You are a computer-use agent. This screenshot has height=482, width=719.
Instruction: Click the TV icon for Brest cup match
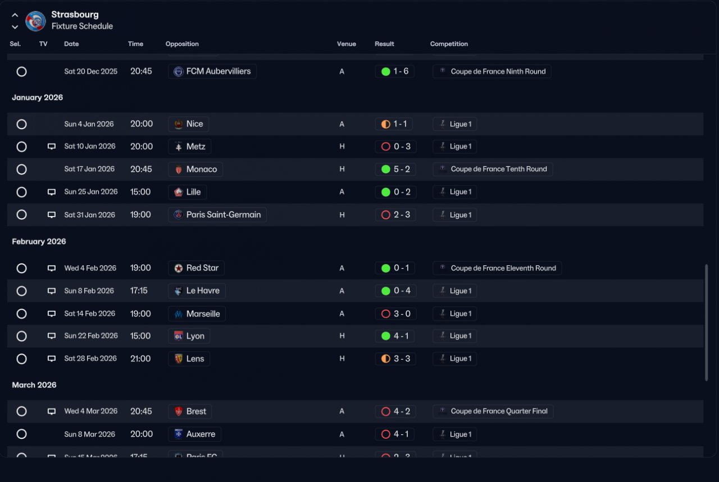click(52, 411)
